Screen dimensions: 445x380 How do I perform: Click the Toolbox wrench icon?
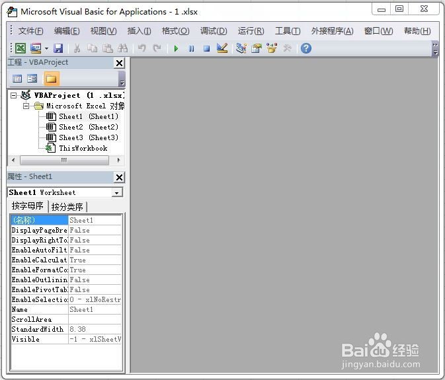(287, 48)
